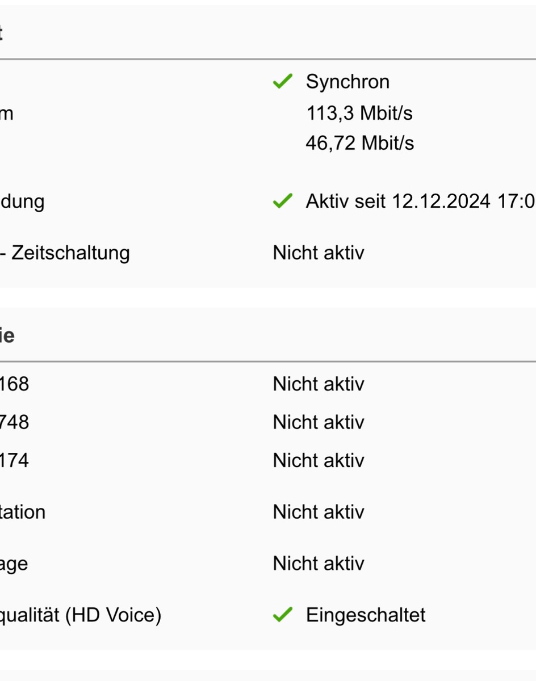Click "Nicht aktiv" in the "tation" row

(x=318, y=512)
